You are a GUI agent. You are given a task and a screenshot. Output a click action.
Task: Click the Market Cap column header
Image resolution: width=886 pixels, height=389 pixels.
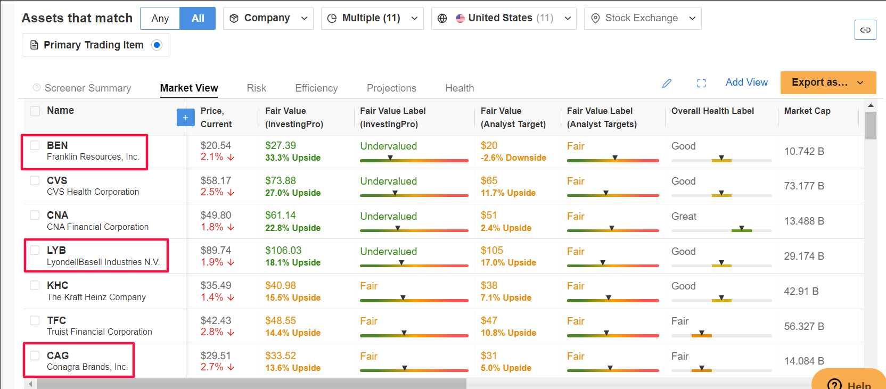pyautogui.click(x=807, y=111)
